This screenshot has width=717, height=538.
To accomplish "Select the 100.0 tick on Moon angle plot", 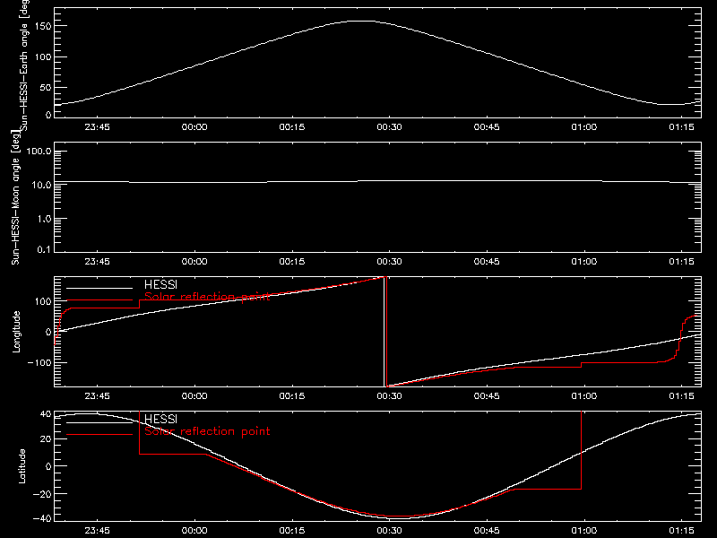I will tap(39, 152).
